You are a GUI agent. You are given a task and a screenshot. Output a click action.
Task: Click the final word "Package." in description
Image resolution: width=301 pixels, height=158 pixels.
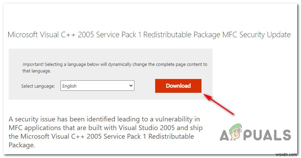pyautogui.click(x=22, y=145)
